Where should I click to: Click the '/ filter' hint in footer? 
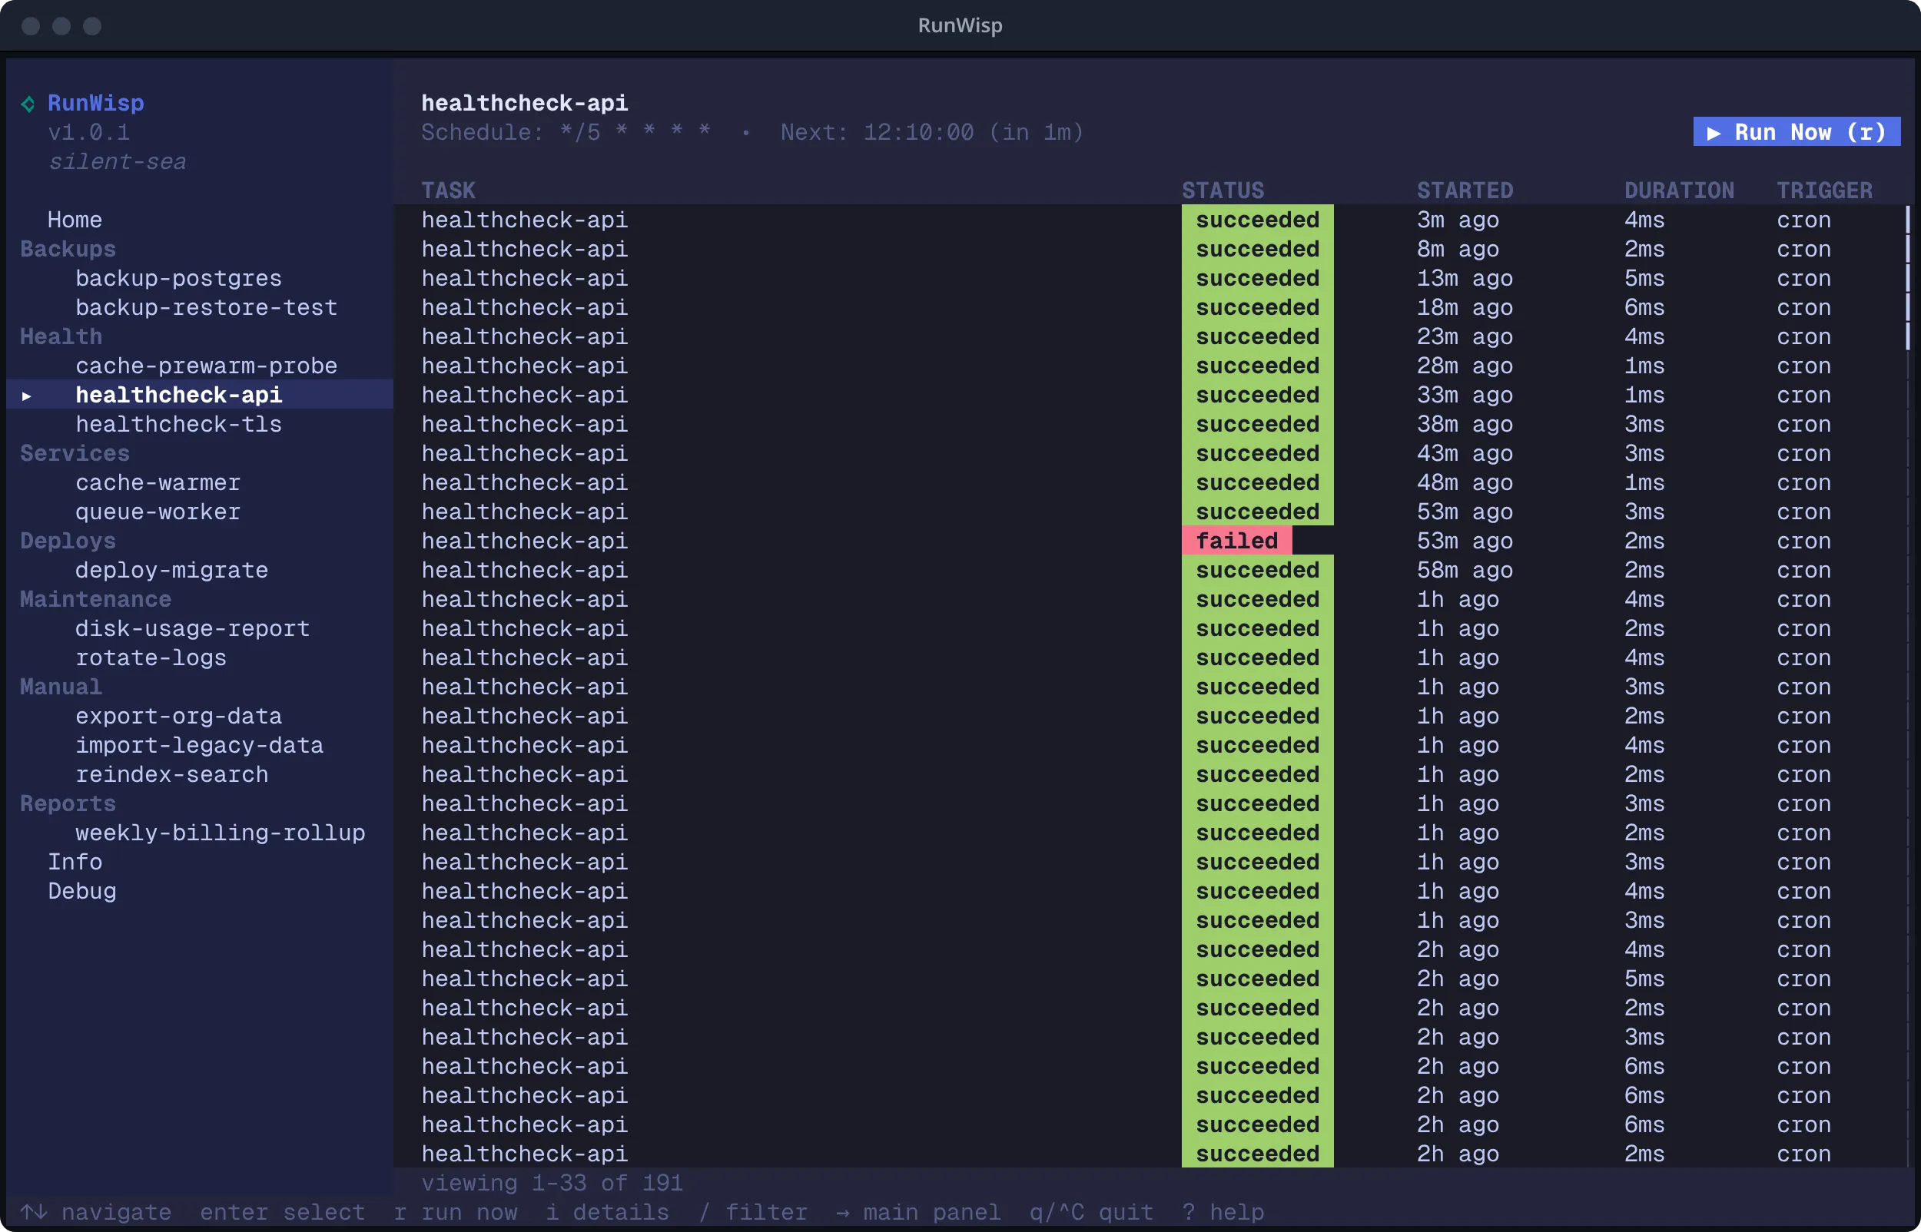point(753,1212)
